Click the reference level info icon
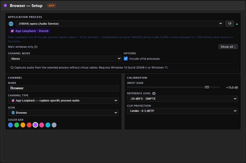The height and width of the screenshot is (163, 246). click(x=154, y=93)
